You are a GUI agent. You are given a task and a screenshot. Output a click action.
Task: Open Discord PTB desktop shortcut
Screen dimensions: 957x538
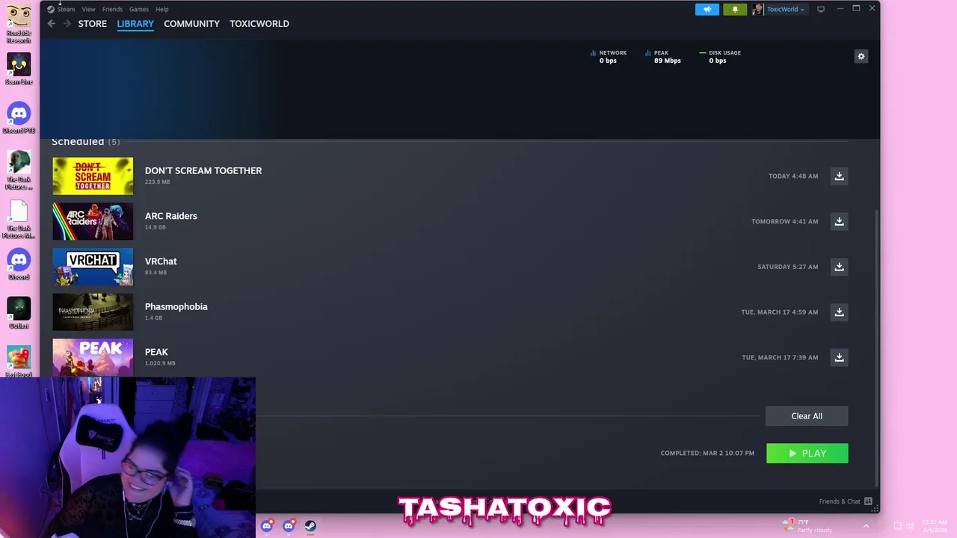[19, 117]
